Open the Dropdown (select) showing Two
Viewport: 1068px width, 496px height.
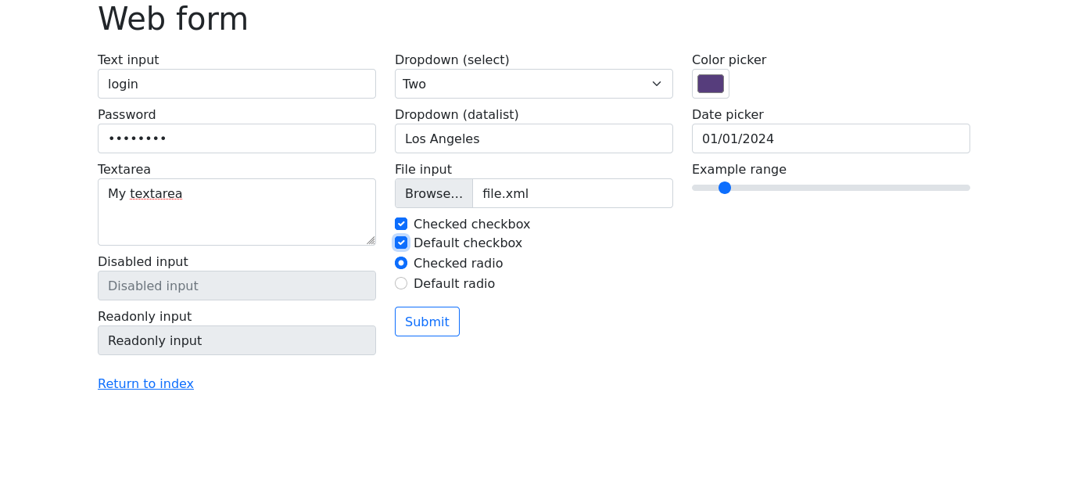534,84
